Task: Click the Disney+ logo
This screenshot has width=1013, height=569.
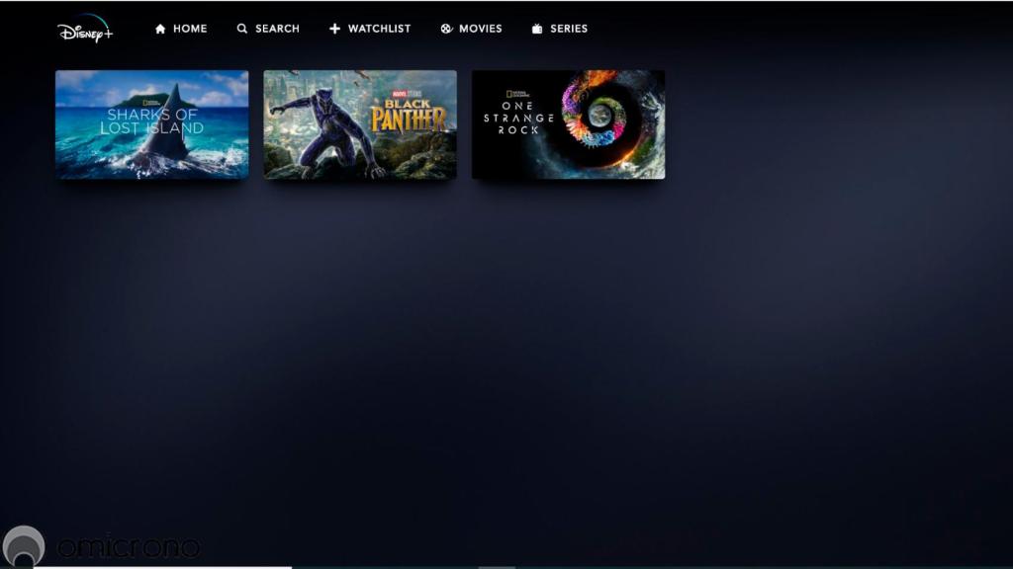Action: [85, 30]
